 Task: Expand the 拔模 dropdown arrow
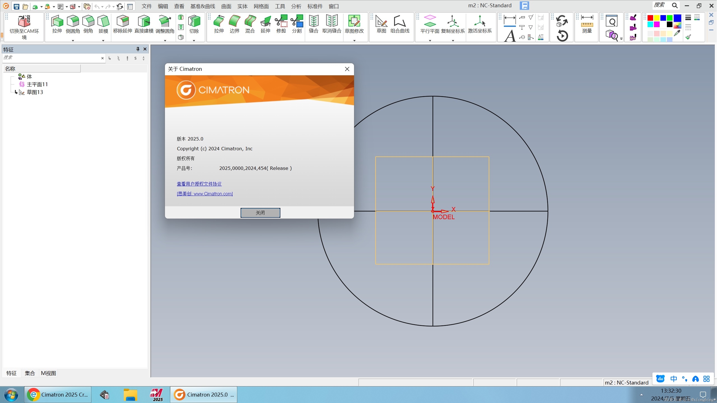pos(103,41)
